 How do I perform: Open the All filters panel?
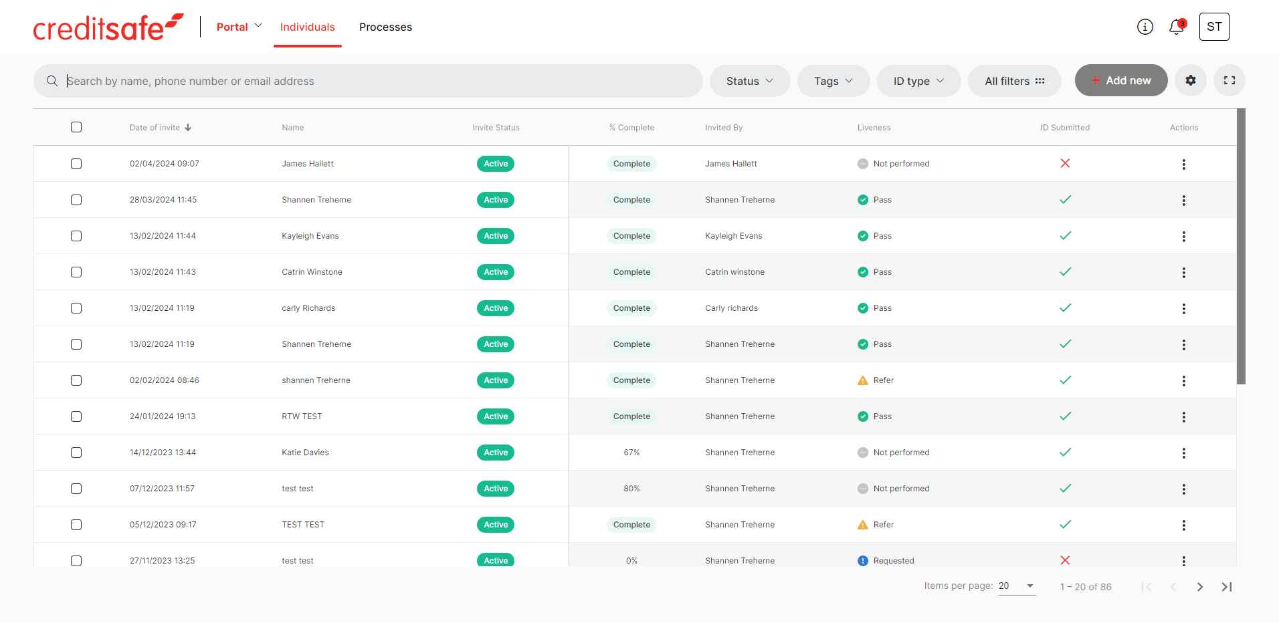click(x=1014, y=81)
